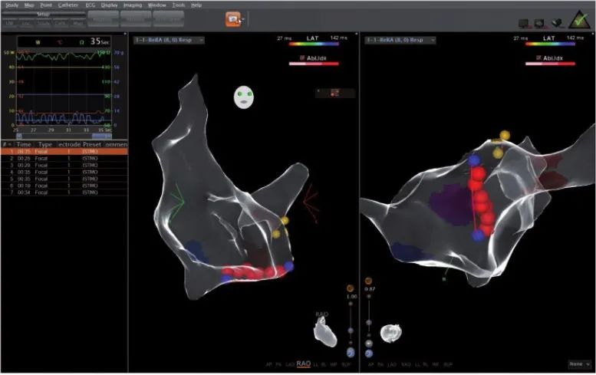Image resolution: width=596 pixels, height=375 pixels.
Task: Open the left map selector dropdown
Action: tap(169, 40)
